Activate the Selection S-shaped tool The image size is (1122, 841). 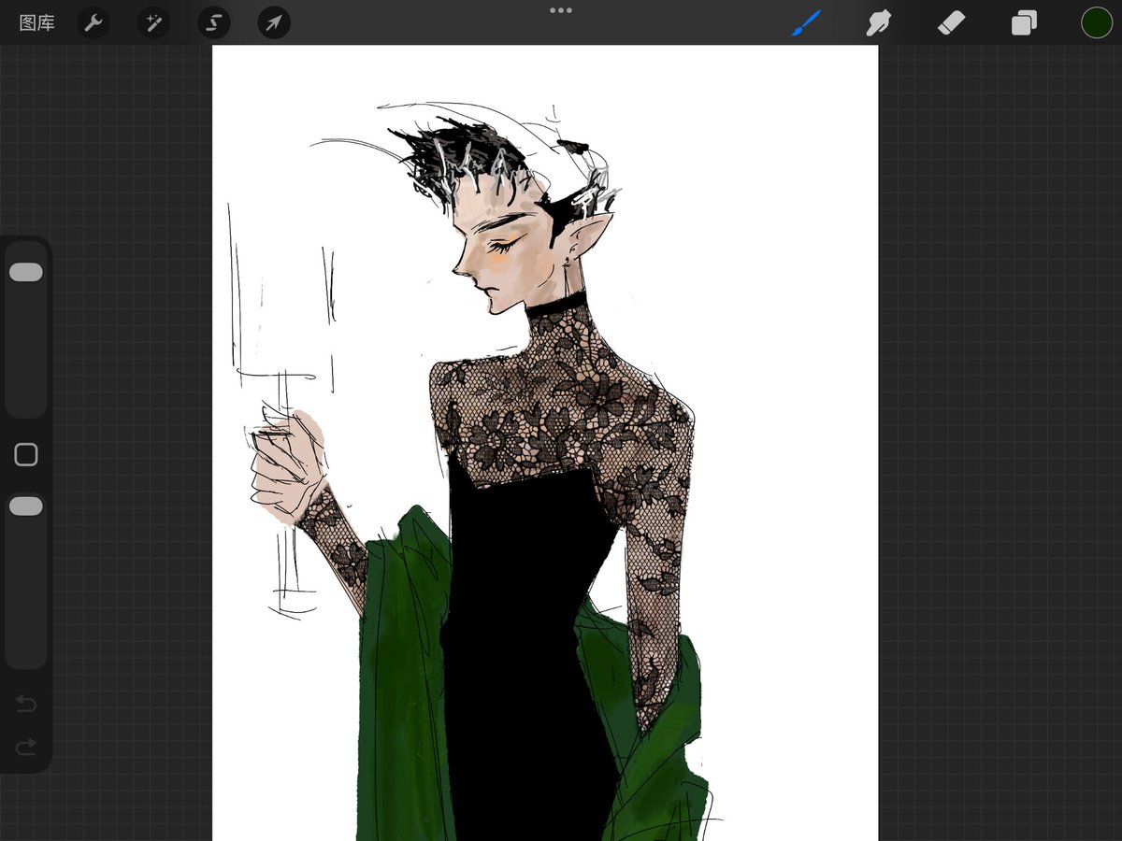point(213,23)
